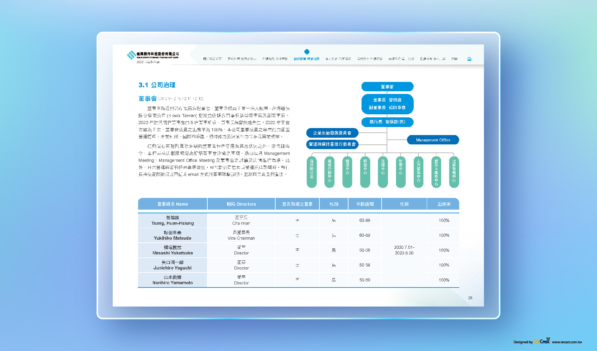Click the Chairman title cell
Viewport: 597px width, 351px height.
(x=241, y=220)
